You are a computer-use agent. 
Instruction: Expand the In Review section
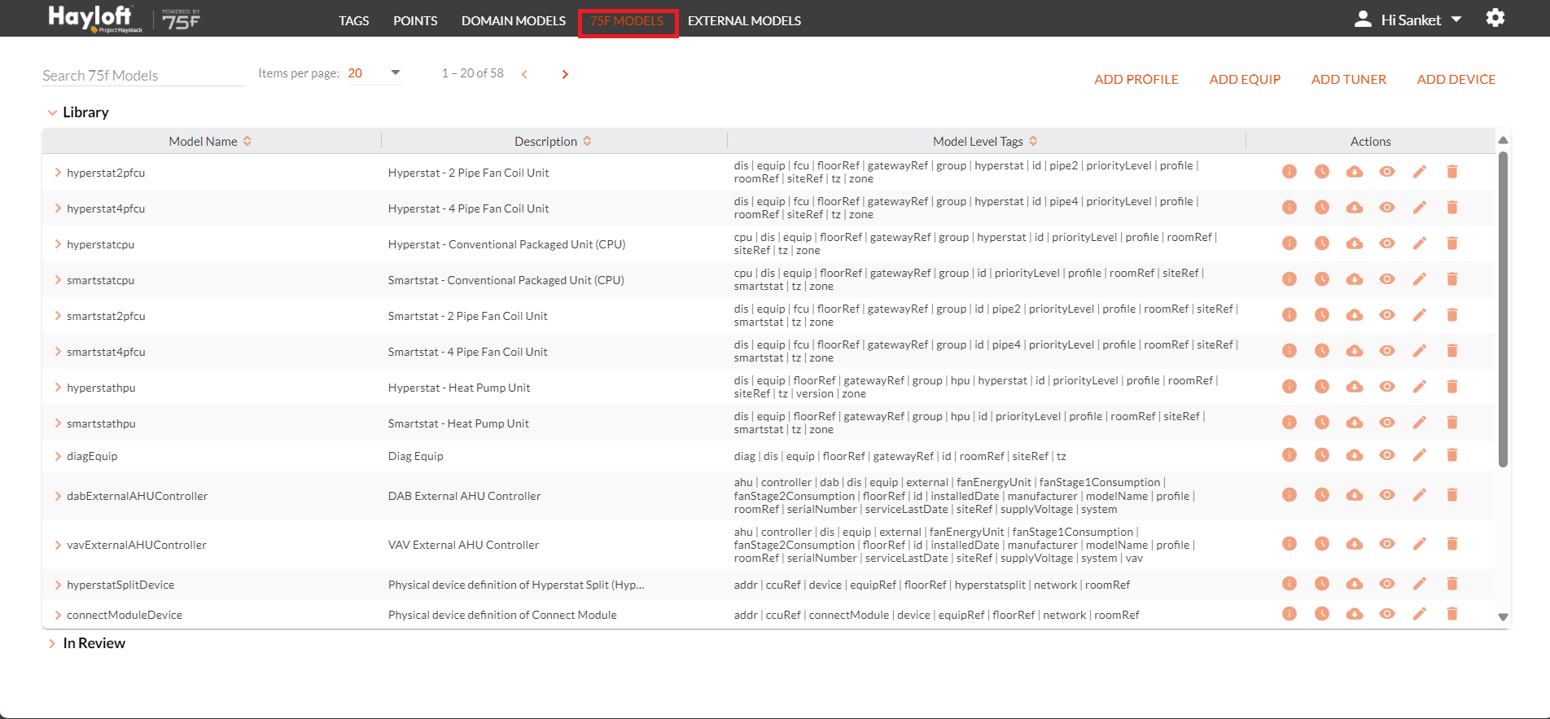(52, 643)
